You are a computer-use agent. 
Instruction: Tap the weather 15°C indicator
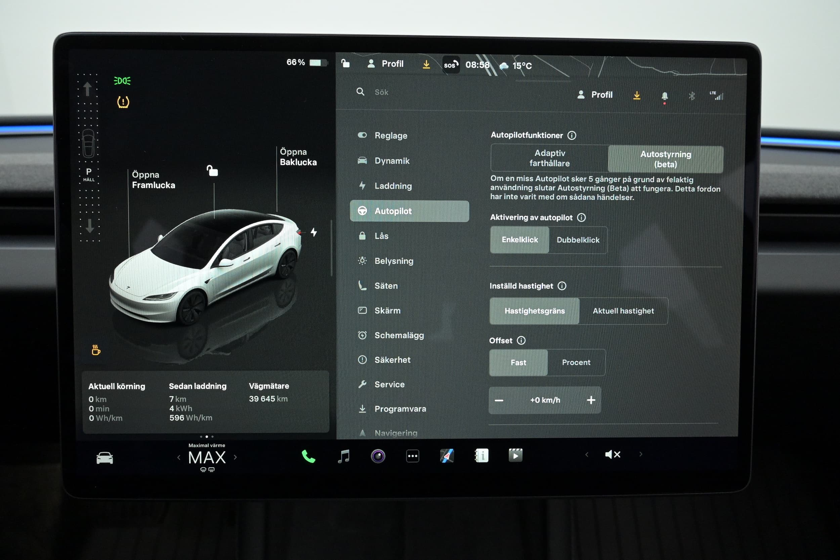pyautogui.click(x=515, y=66)
